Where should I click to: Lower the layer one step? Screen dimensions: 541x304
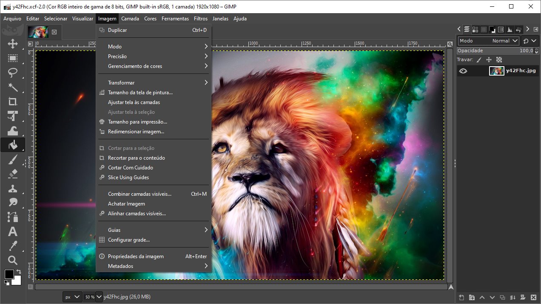click(492, 297)
